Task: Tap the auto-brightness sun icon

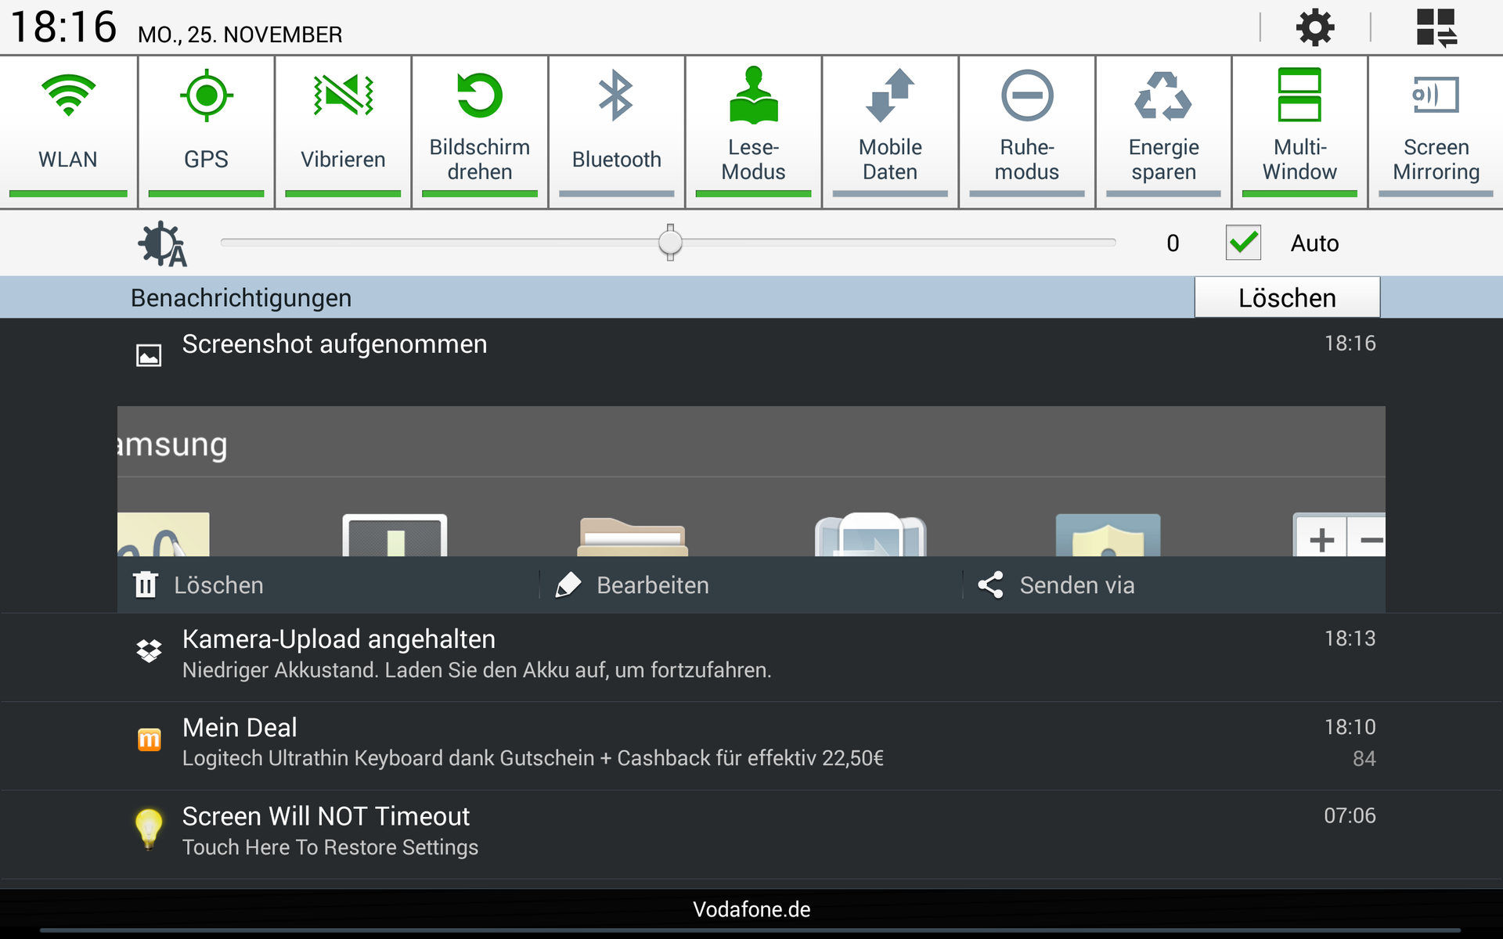Action: coord(161,244)
